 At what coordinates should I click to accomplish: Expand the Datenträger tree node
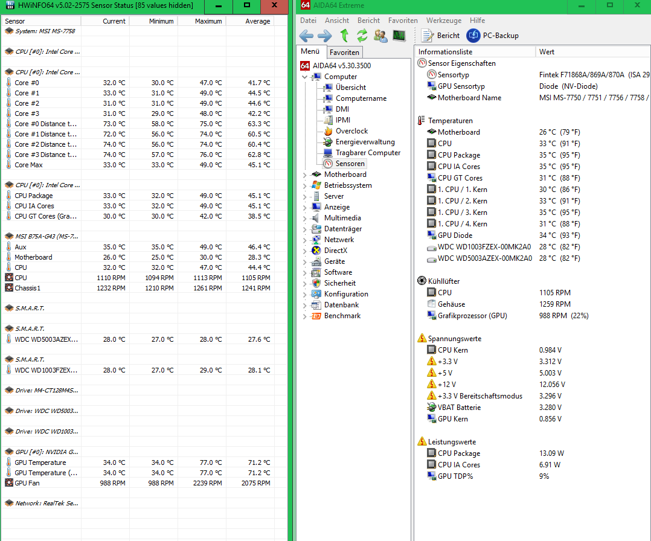tap(305, 229)
